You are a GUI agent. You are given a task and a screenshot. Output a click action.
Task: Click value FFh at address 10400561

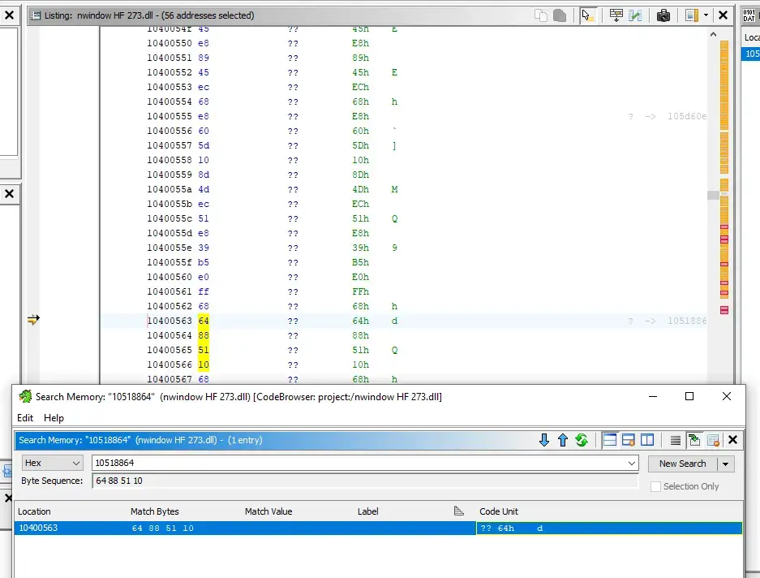click(x=361, y=291)
